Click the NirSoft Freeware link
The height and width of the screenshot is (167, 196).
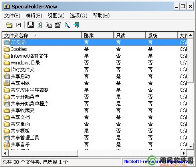[156, 161]
